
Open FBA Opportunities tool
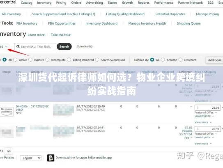tap(62, 23)
